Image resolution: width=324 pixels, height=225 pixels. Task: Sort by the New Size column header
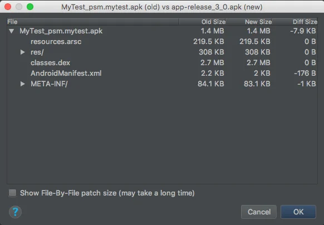point(249,22)
